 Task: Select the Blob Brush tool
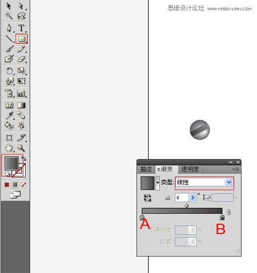click(9, 59)
